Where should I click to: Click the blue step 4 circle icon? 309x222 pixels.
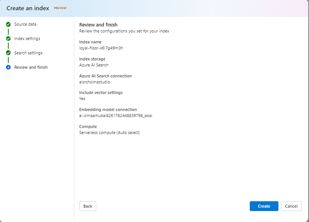[8, 67]
